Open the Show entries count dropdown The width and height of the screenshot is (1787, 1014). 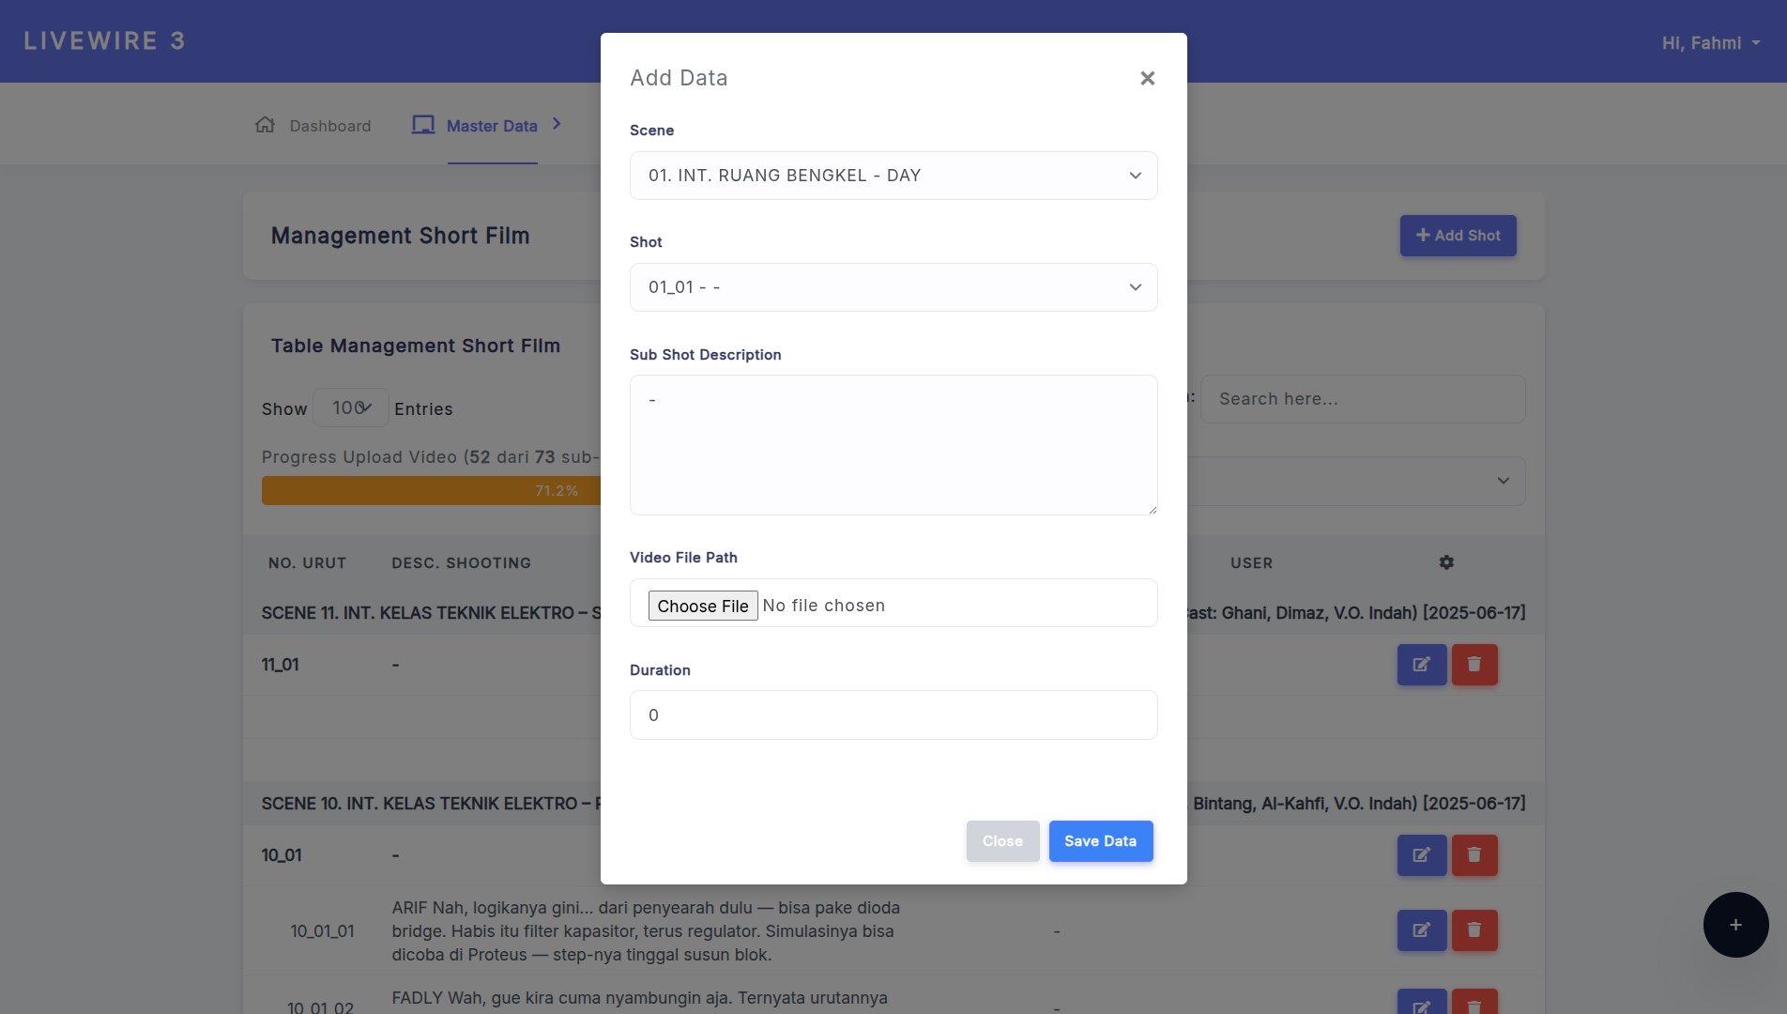pyautogui.click(x=351, y=407)
